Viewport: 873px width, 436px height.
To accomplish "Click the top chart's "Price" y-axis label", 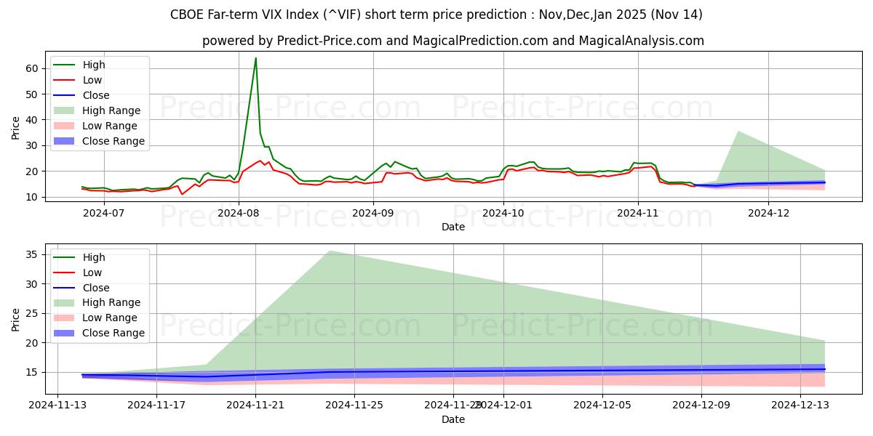I will tap(16, 127).
